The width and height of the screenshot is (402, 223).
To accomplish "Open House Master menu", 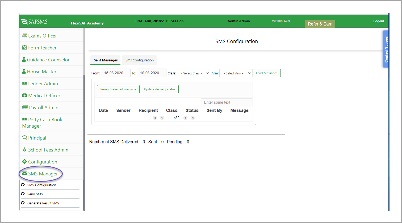I will pyautogui.click(x=42, y=71).
